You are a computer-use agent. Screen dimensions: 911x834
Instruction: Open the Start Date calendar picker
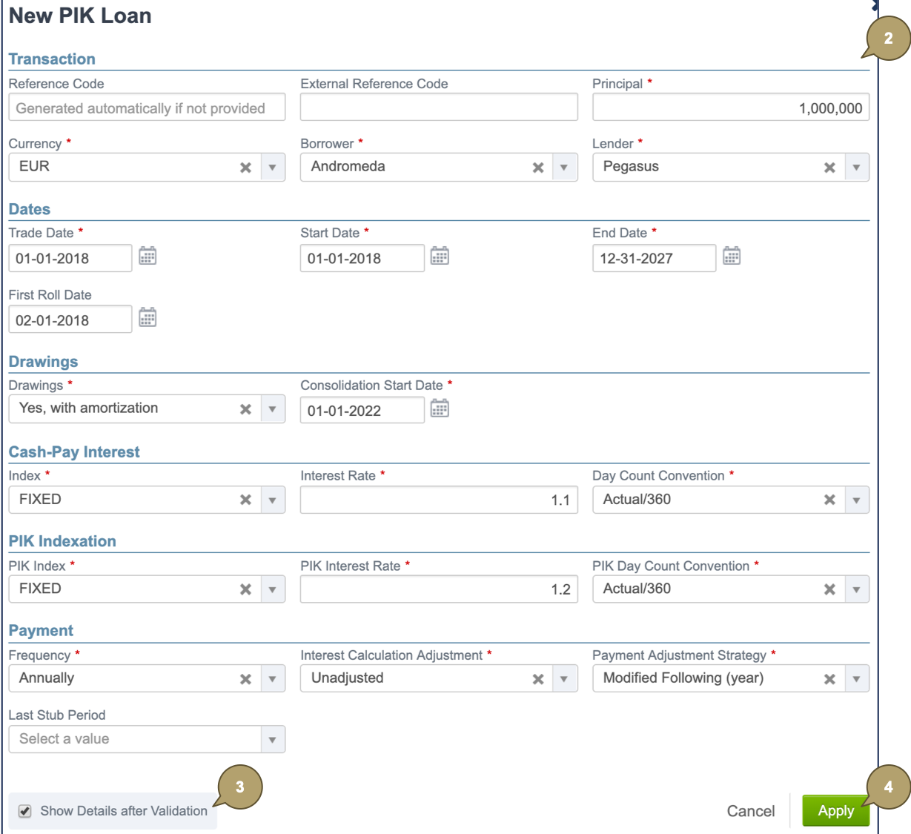tap(440, 257)
